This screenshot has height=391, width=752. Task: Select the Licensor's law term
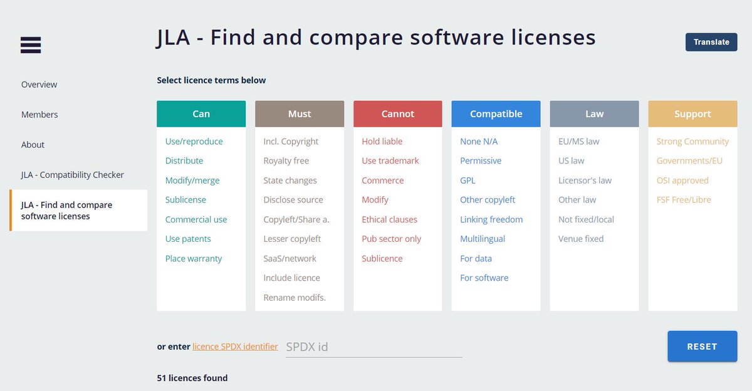click(x=585, y=180)
